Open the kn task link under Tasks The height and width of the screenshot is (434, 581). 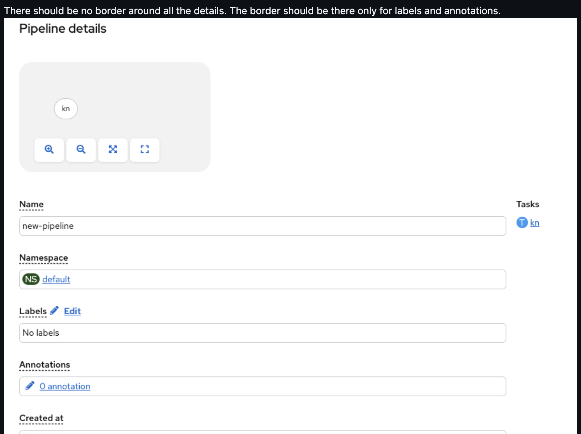(x=534, y=223)
